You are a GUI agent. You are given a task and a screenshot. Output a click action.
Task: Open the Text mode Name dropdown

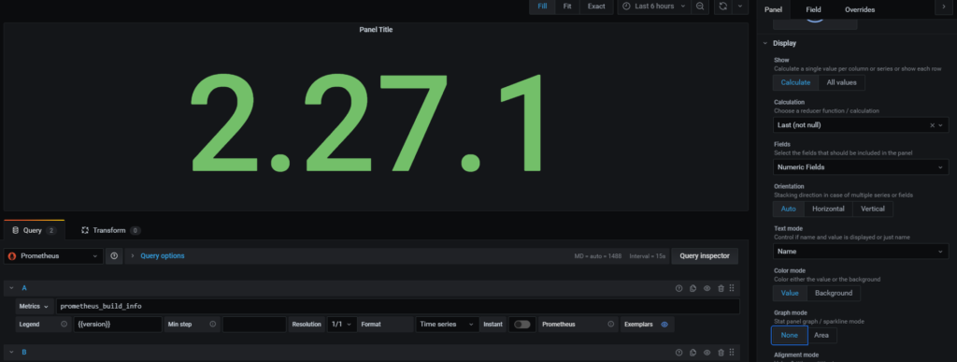click(861, 251)
